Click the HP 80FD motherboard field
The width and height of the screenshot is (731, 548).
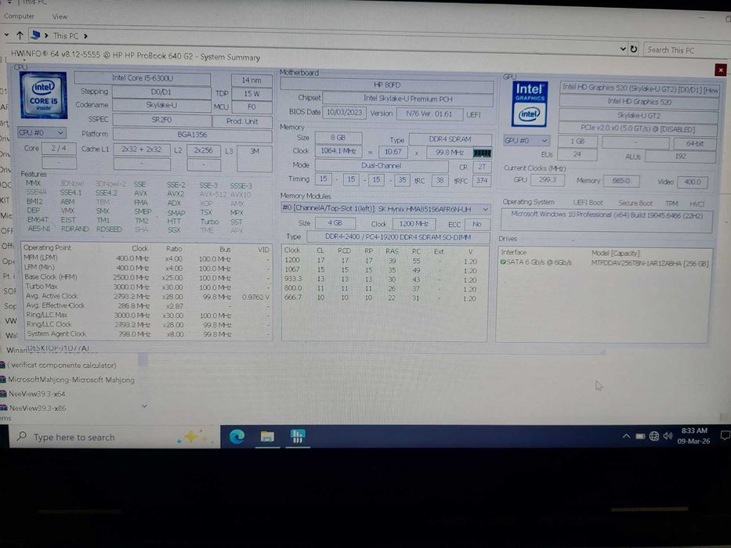[x=387, y=85]
